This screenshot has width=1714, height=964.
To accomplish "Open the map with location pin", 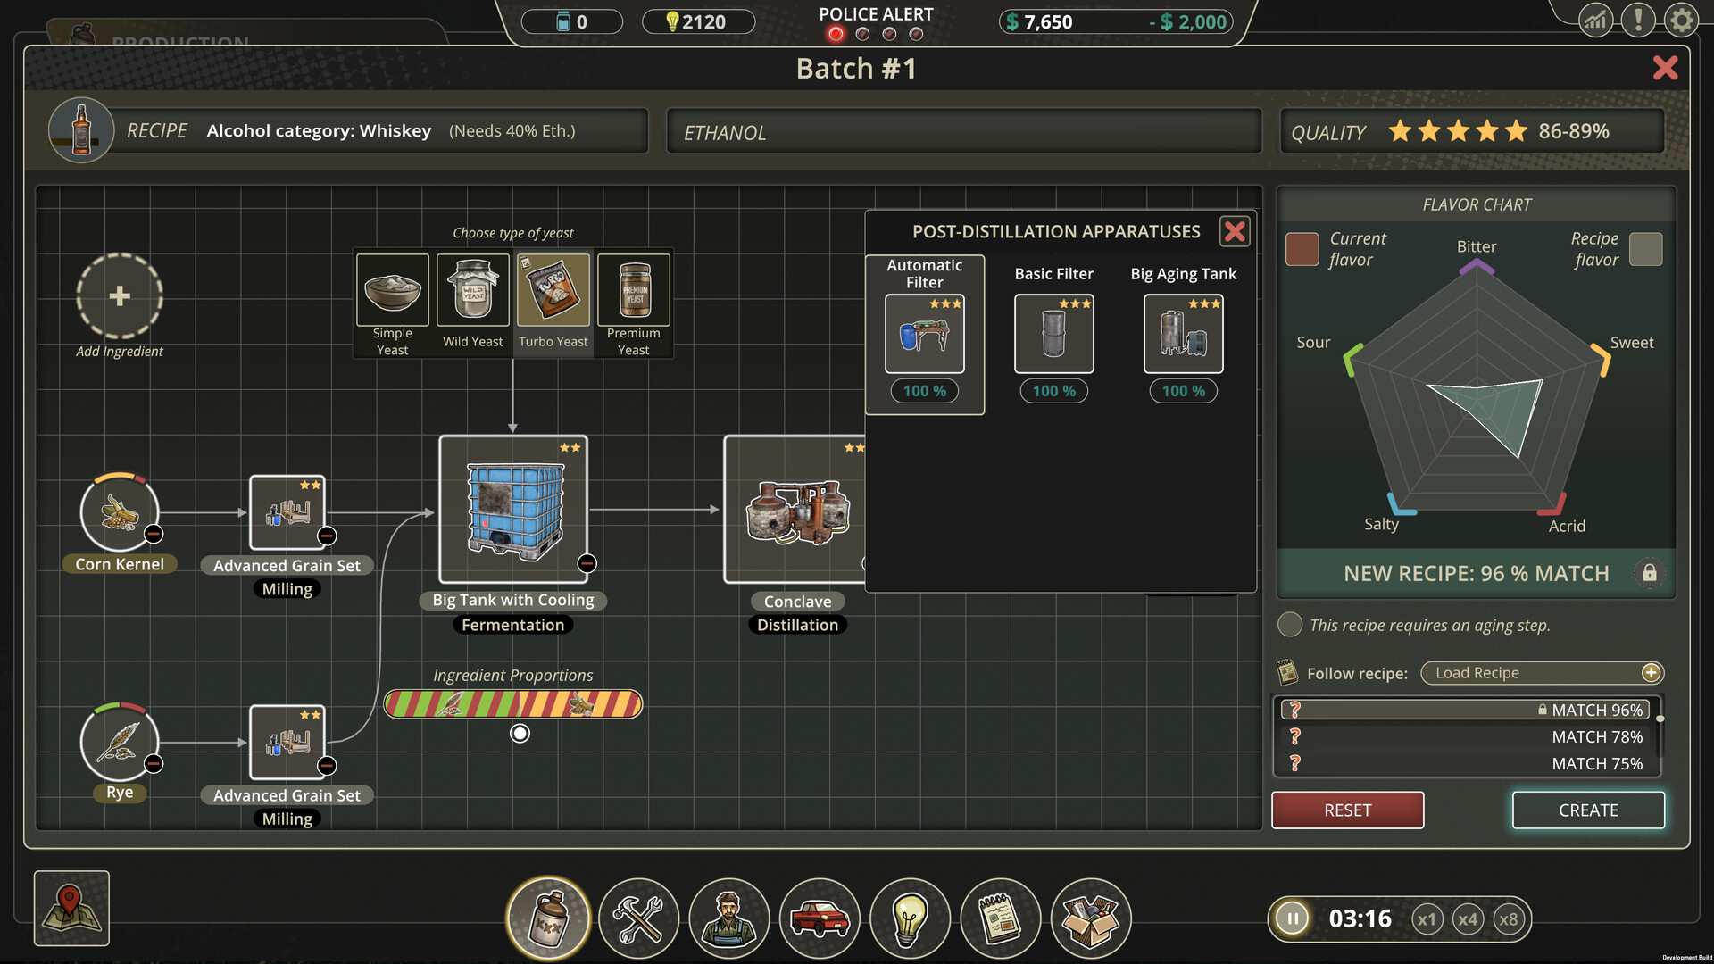I will (71, 908).
